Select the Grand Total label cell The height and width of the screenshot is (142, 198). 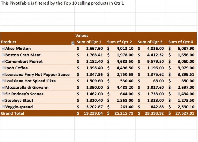click(x=37, y=113)
